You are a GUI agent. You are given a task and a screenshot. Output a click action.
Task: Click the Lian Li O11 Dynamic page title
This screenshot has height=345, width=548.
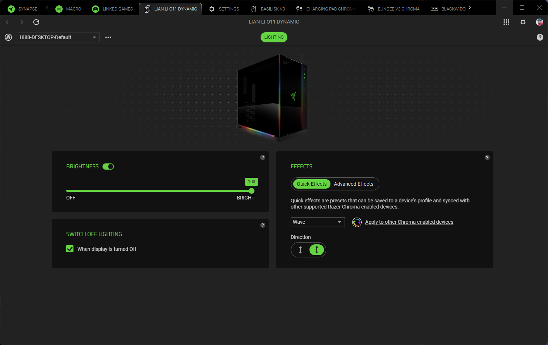tap(274, 22)
